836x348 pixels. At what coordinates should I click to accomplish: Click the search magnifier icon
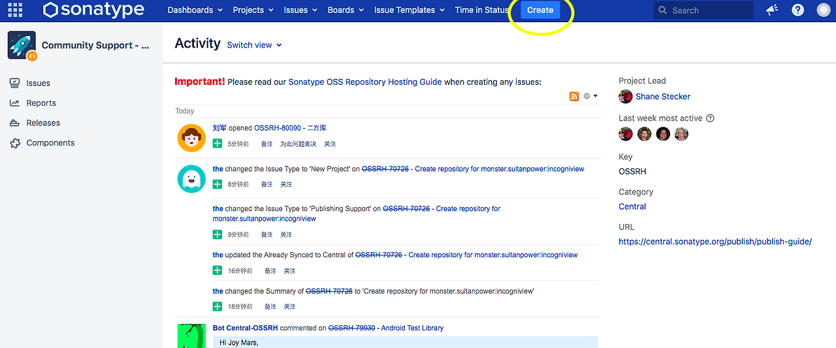click(663, 10)
